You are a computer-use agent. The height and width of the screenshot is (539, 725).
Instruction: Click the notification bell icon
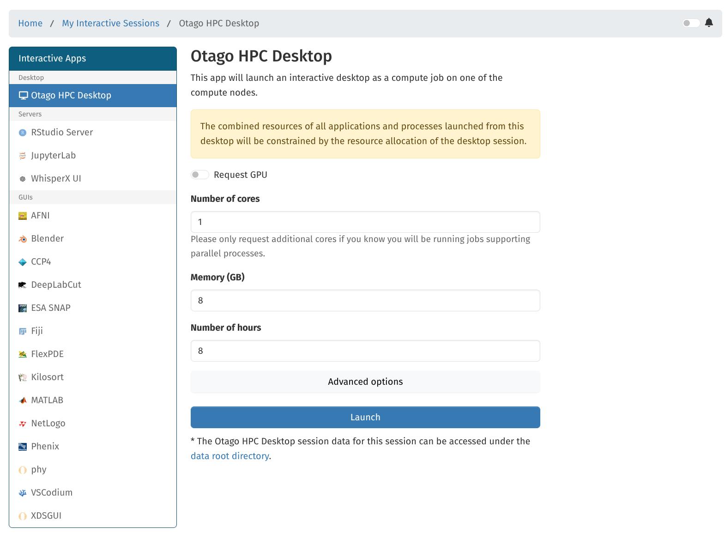(x=709, y=23)
